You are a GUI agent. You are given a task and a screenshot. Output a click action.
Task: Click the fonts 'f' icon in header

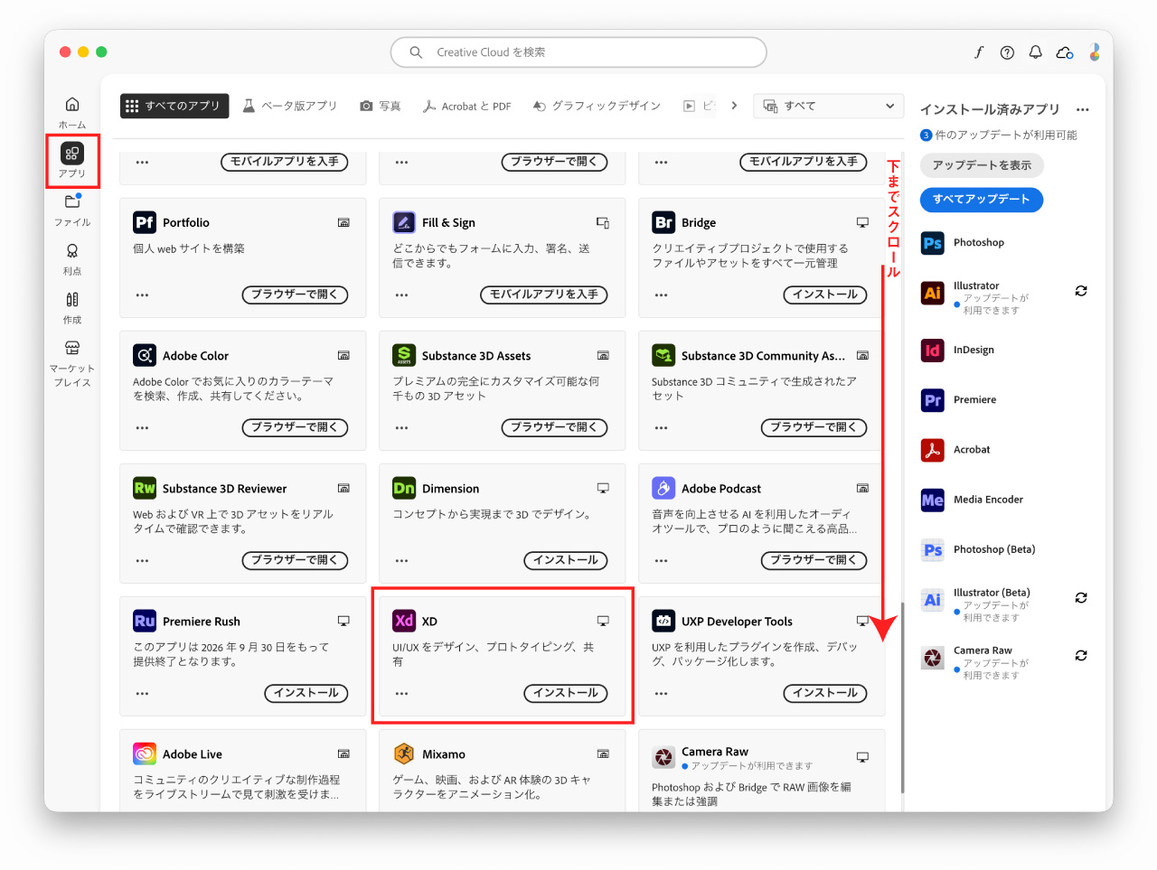click(979, 52)
